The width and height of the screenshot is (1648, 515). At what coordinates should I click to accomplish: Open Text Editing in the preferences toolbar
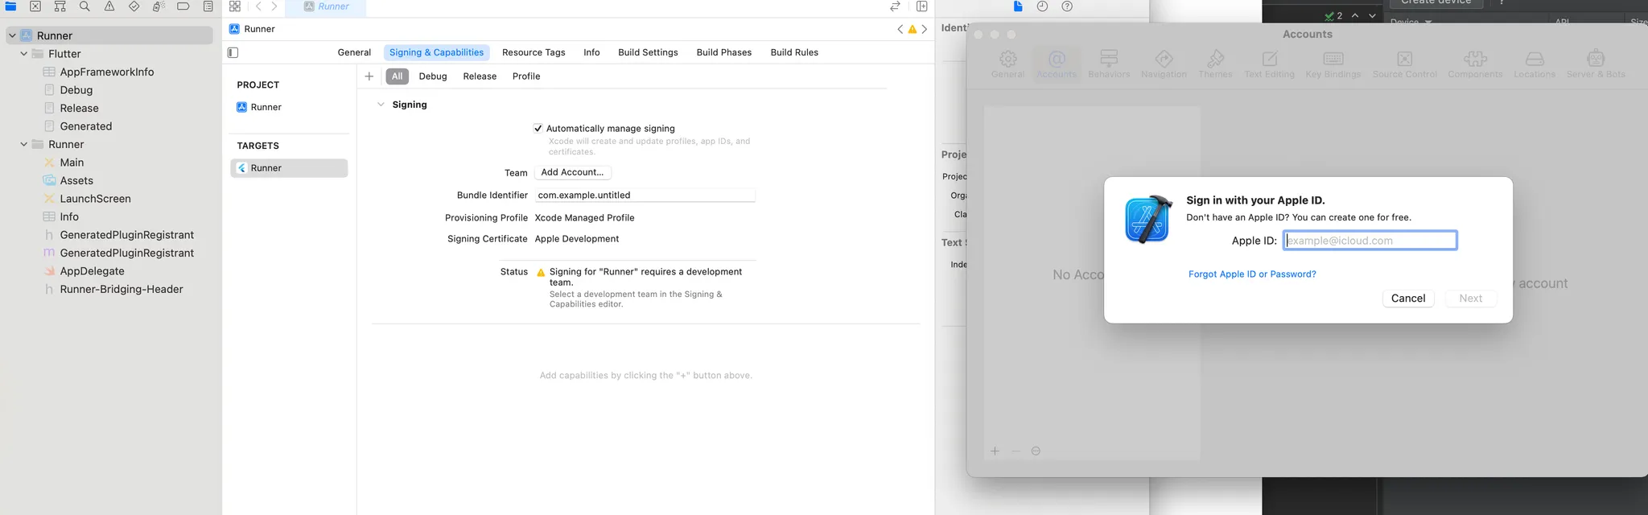1270,64
